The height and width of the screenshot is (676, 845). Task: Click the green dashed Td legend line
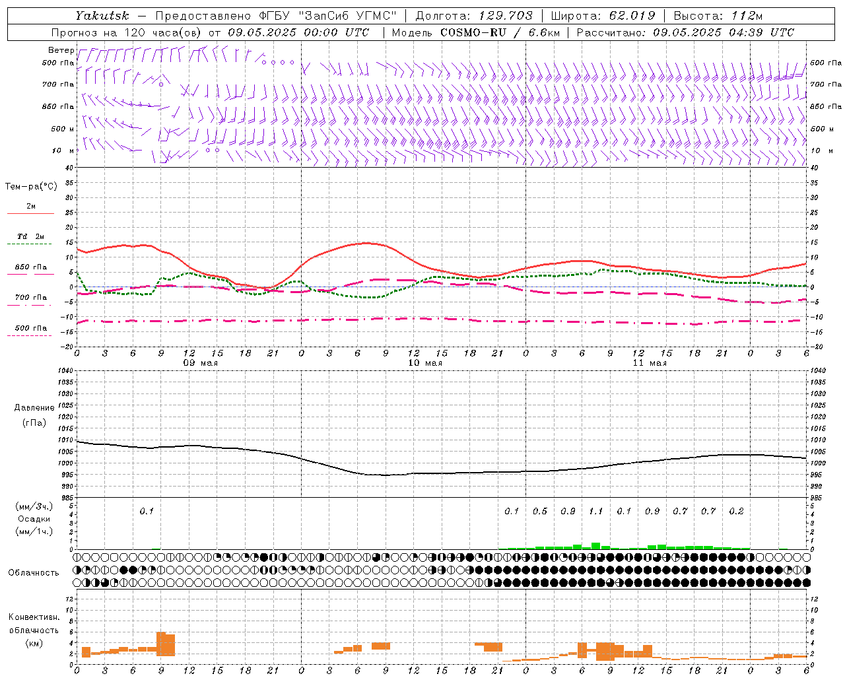pos(29,244)
